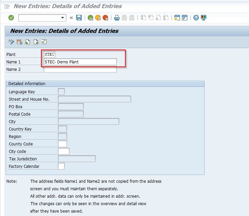249x216 pixels.
Task: Click the Plant field label
Action: (x=11, y=55)
